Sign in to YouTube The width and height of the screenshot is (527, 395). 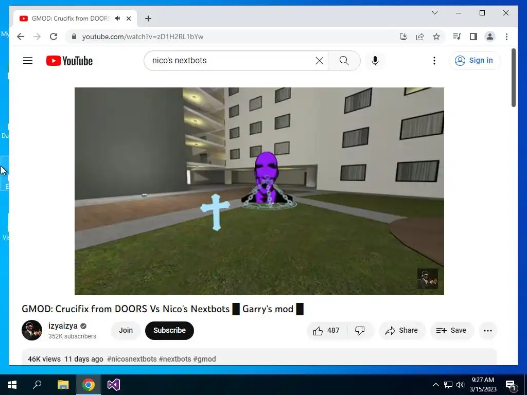(x=475, y=61)
